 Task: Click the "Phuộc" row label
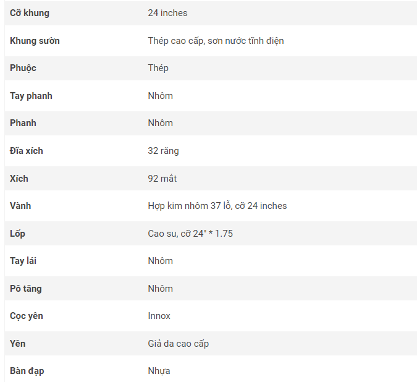tap(23, 68)
